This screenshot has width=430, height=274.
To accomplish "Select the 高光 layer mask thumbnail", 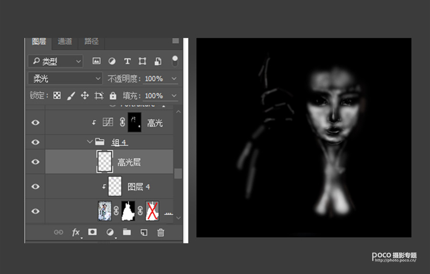I will tap(136, 123).
